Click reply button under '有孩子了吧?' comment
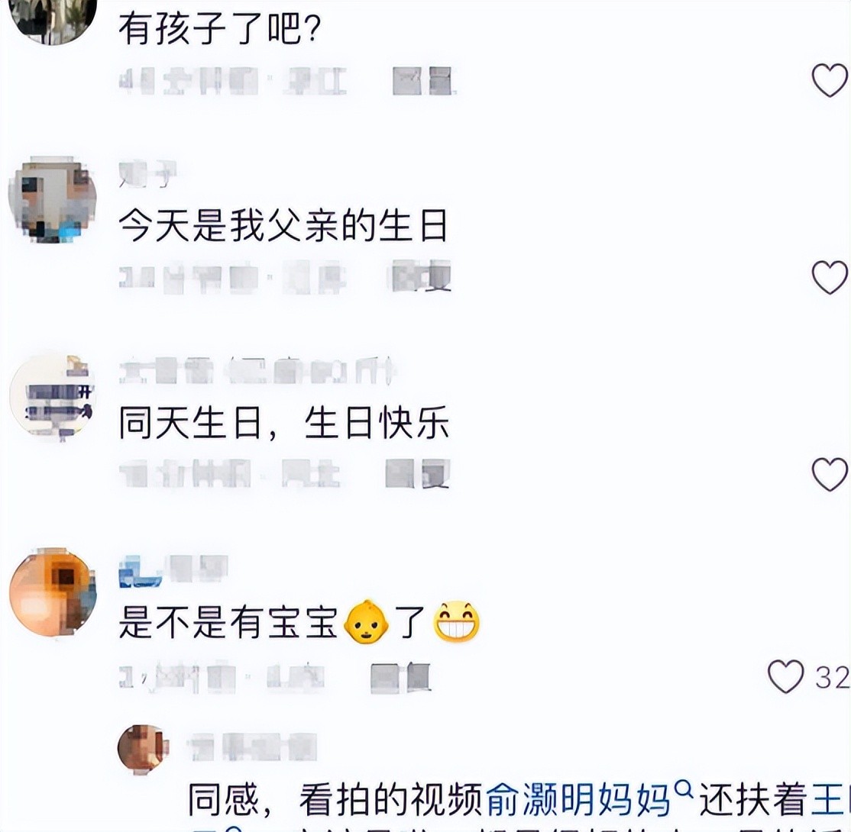The width and height of the screenshot is (851, 832). [x=422, y=82]
